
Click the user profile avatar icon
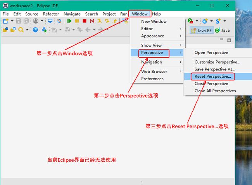[x=36, y=21]
